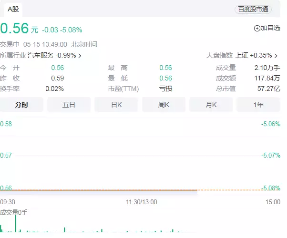Switch to the 周K chart tab
Screen dimensions: 287x238
point(164,105)
